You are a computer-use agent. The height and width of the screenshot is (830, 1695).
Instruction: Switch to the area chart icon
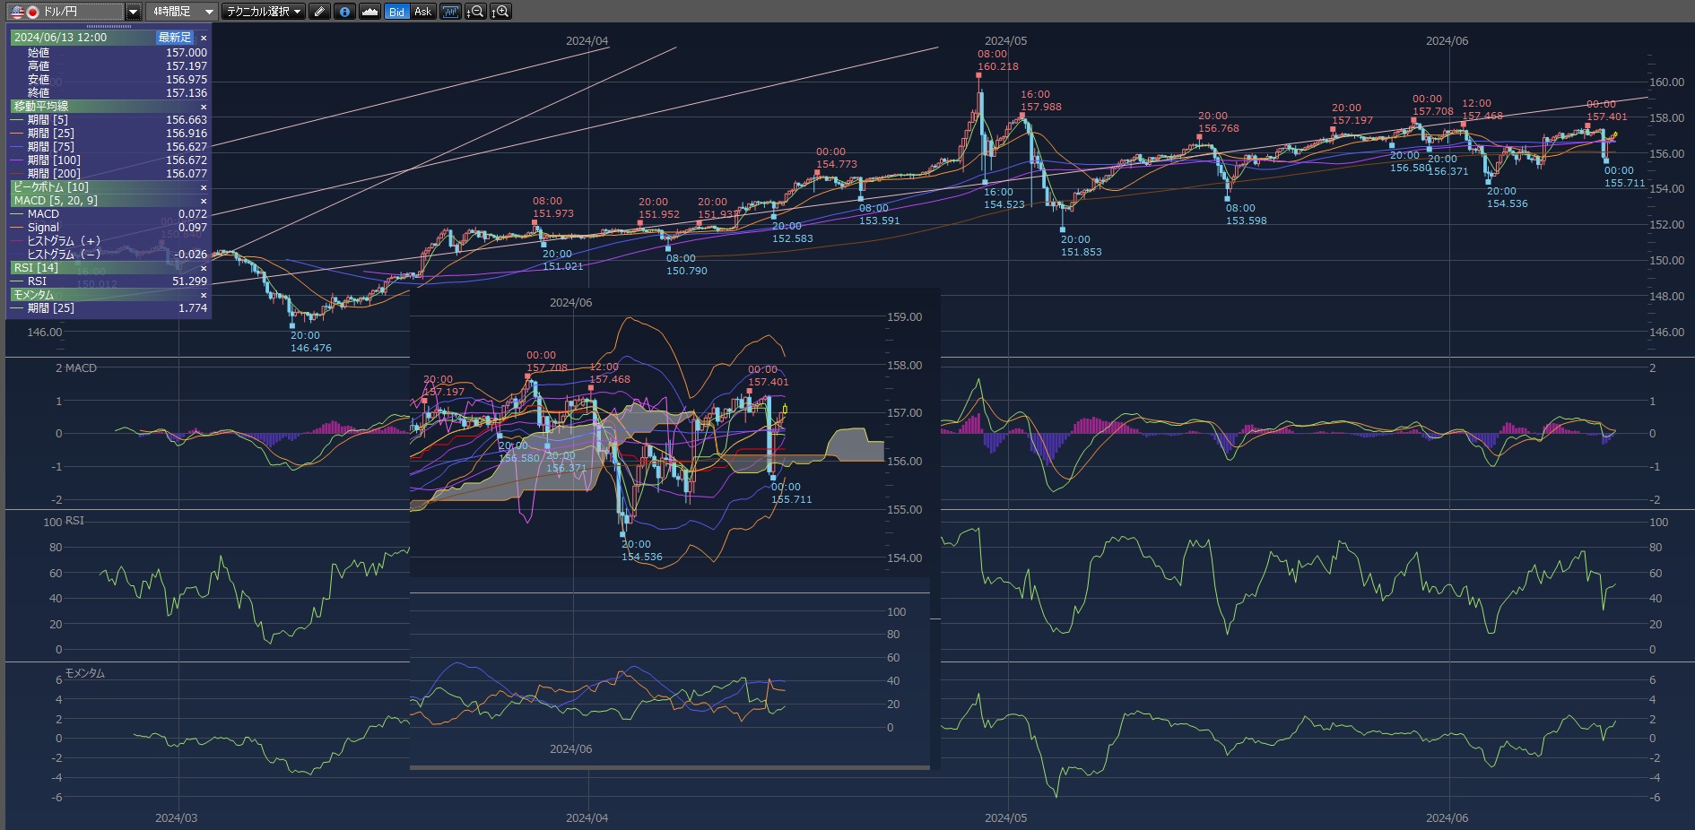point(369,12)
